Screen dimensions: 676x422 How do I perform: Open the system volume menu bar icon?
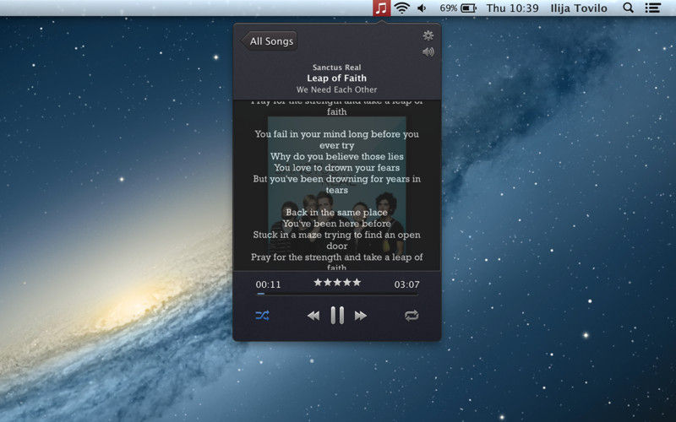click(422, 8)
